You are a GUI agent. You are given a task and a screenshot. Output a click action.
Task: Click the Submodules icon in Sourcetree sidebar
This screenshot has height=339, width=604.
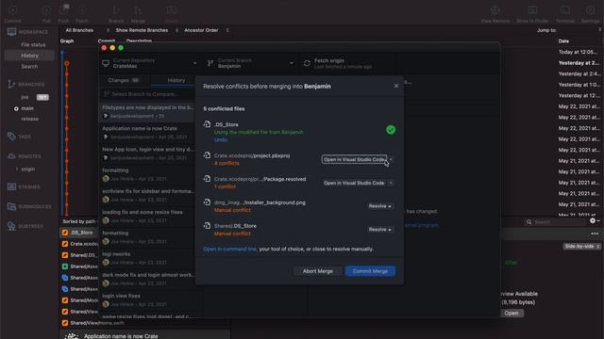pos(11,206)
